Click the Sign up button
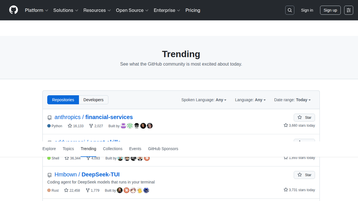 [330, 10]
